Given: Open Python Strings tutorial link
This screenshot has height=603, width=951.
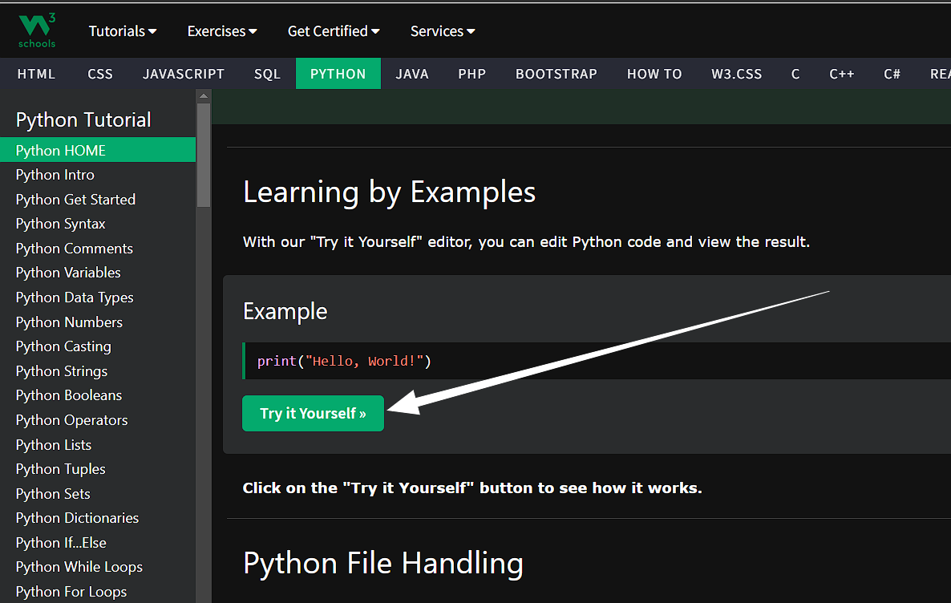Looking at the screenshot, I should 61,371.
